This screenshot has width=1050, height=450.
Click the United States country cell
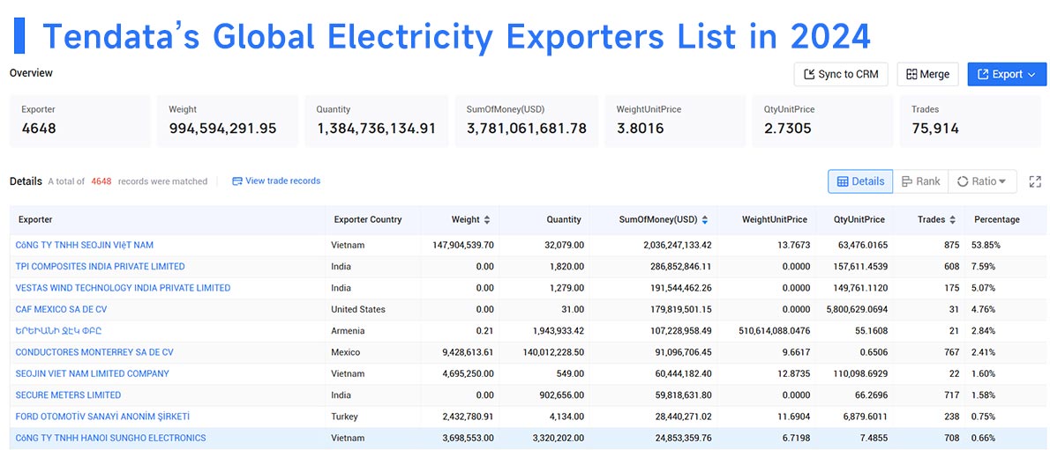(358, 310)
